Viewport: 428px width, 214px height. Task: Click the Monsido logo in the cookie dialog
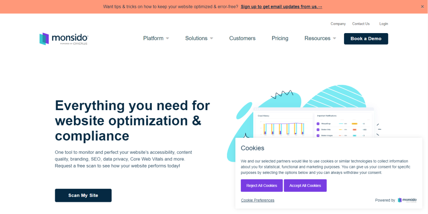coord(407,200)
